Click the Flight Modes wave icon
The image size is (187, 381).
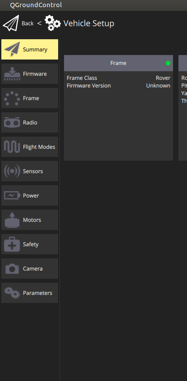(12, 147)
